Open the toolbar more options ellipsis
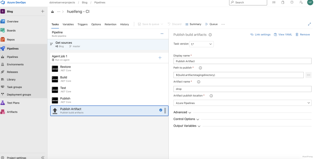The width and height of the screenshot is (314, 159). point(223,24)
